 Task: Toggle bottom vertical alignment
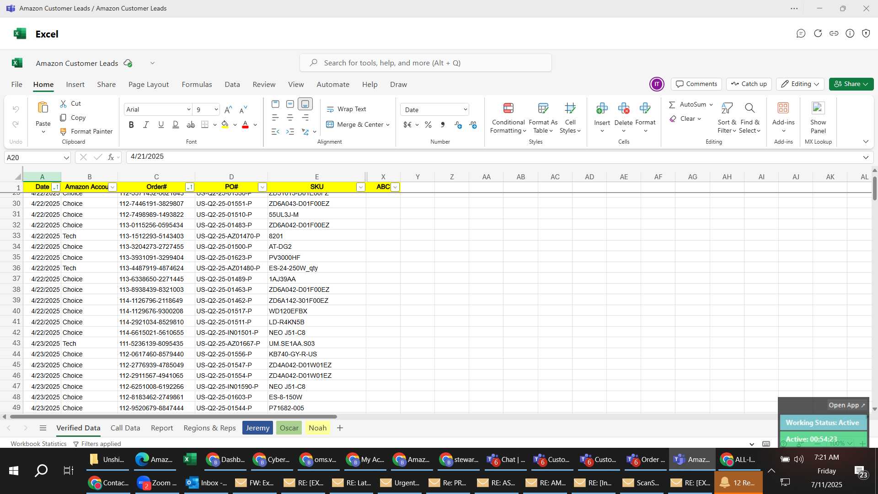point(305,104)
